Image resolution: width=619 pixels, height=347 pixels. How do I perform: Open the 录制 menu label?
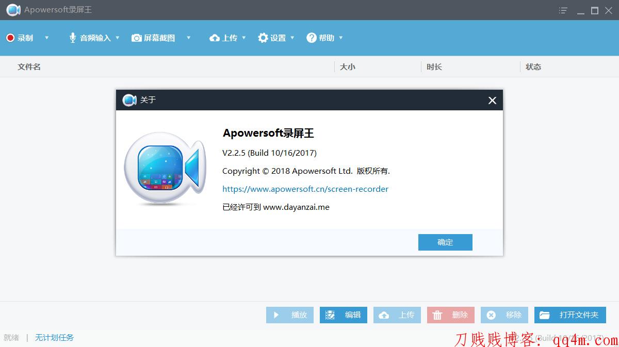(x=25, y=38)
